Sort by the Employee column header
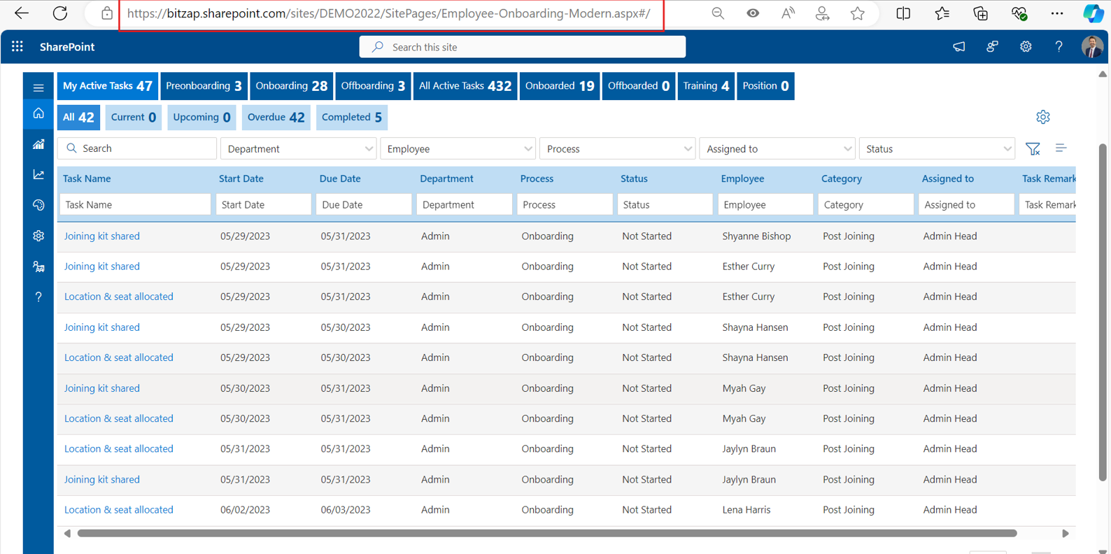The height and width of the screenshot is (554, 1111). pos(742,179)
